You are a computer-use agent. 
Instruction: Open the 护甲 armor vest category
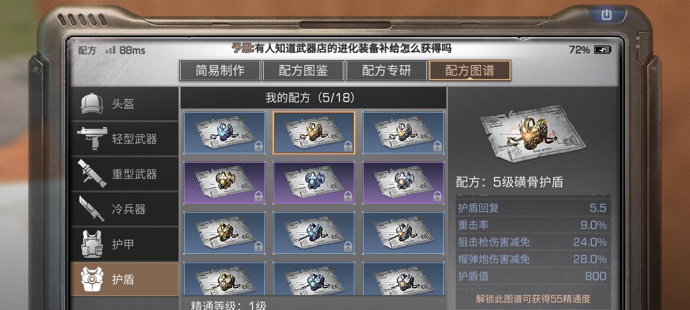click(125, 244)
